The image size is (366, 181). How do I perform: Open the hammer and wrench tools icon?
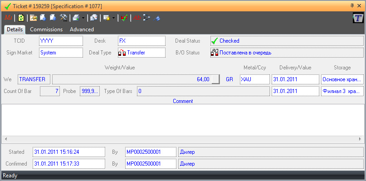tap(63, 18)
